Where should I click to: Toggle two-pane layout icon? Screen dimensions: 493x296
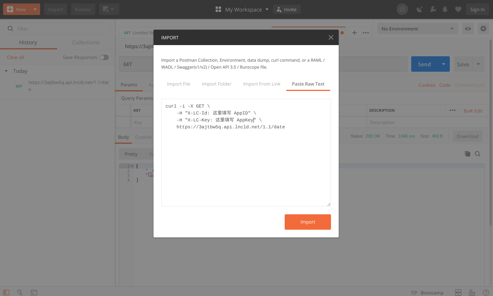click(x=458, y=293)
